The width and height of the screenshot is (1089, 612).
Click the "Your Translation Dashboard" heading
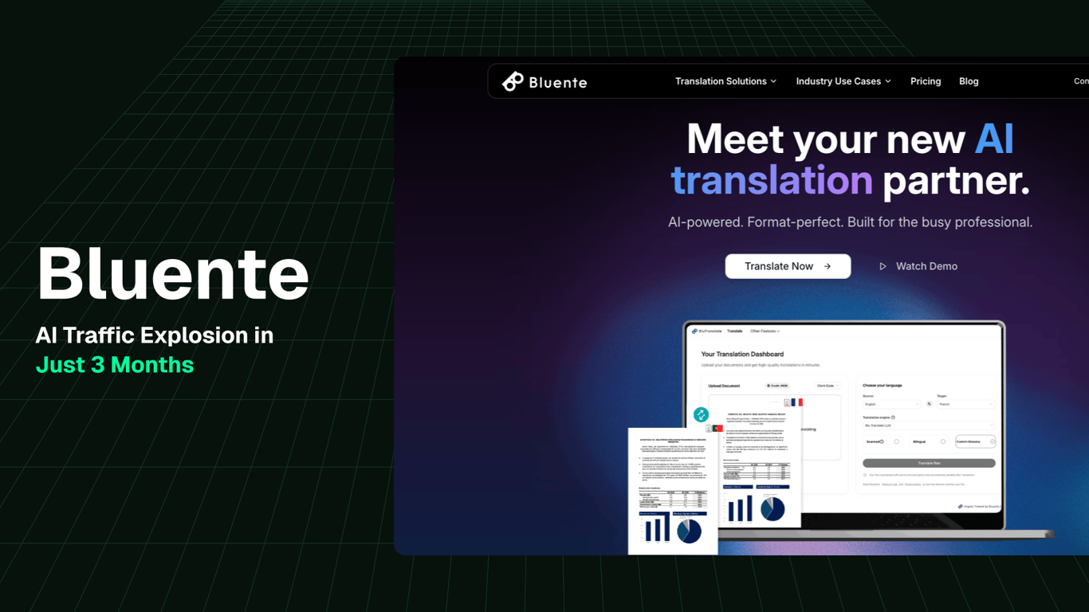click(742, 354)
